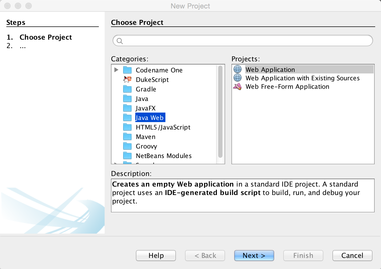Click the Gradle folder icon

point(127,89)
